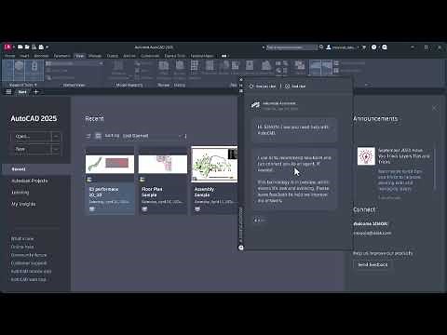Click the Help question mark icon

374,47
